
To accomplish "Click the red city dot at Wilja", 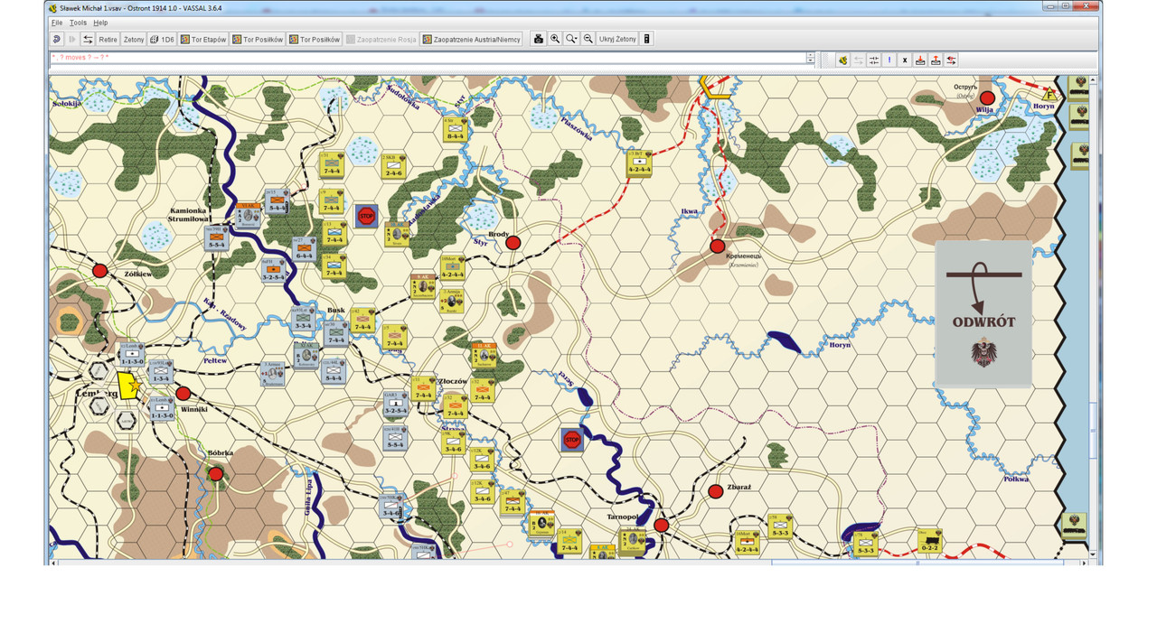I will (987, 98).
